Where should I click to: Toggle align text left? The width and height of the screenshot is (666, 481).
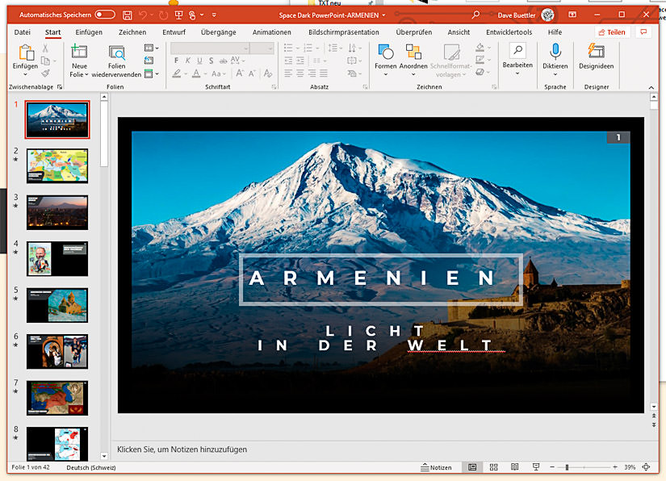coord(288,73)
